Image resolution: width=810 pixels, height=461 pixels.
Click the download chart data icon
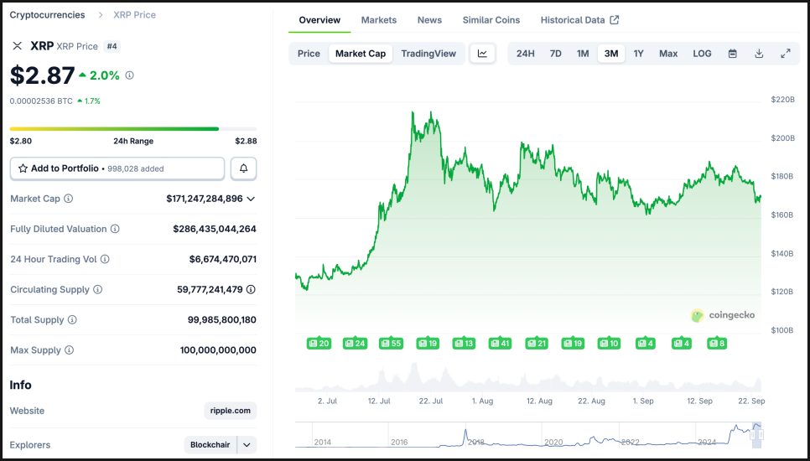[x=759, y=53]
